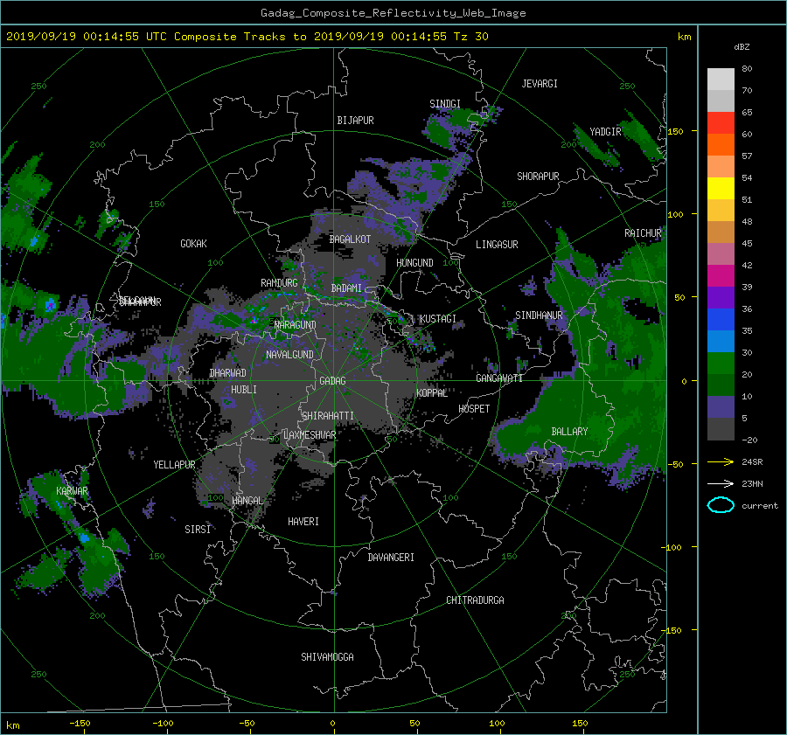Select the purple 5 dBZ color swatch
The height and width of the screenshot is (735, 787).
coord(721,407)
